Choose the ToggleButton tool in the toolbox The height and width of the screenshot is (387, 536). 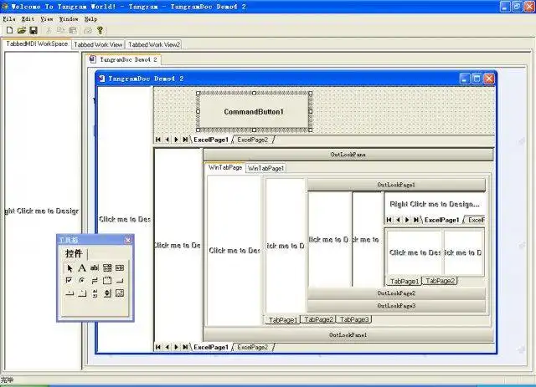(x=95, y=281)
